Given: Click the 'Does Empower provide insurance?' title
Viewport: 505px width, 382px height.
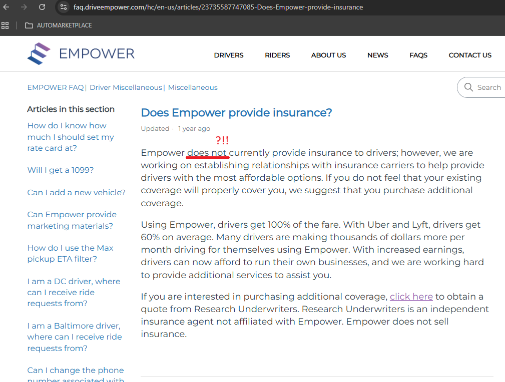Looking at the screenshot, I should pos(236,113).
